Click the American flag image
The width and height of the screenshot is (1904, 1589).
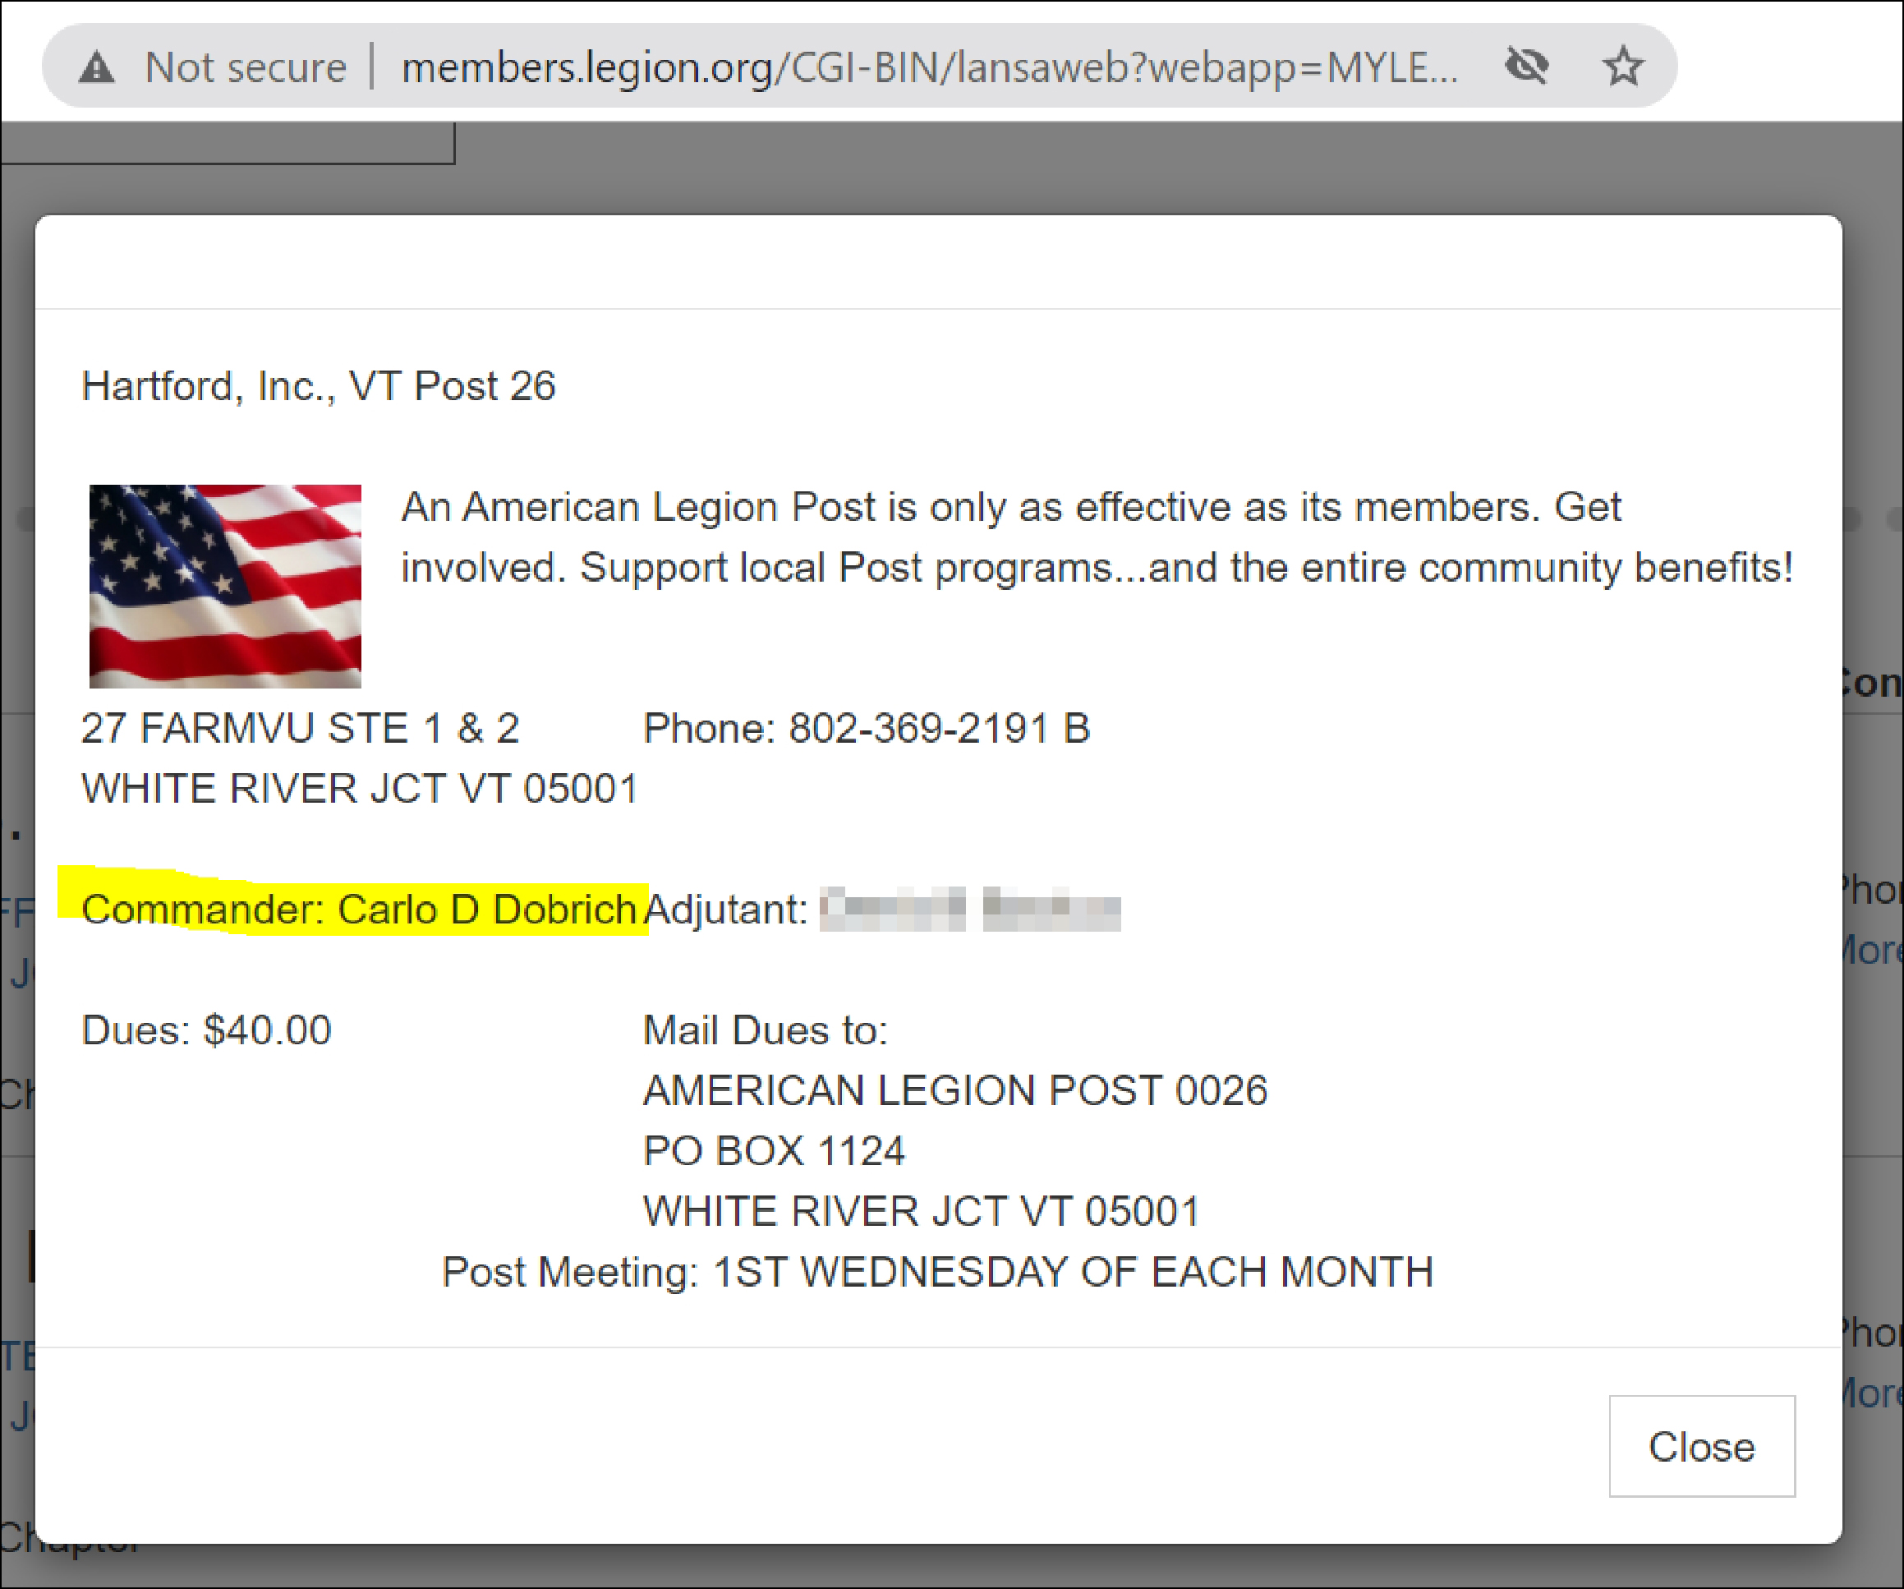point(225,586)
